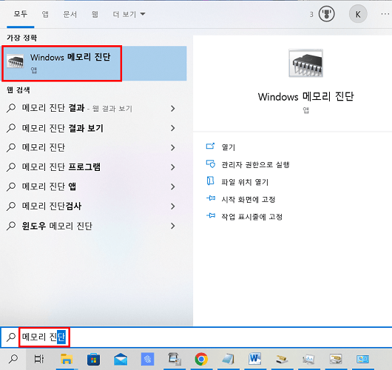Open the K user account avatar
Image resolution: width=392 pixels, height=370 pixels.
358,14
